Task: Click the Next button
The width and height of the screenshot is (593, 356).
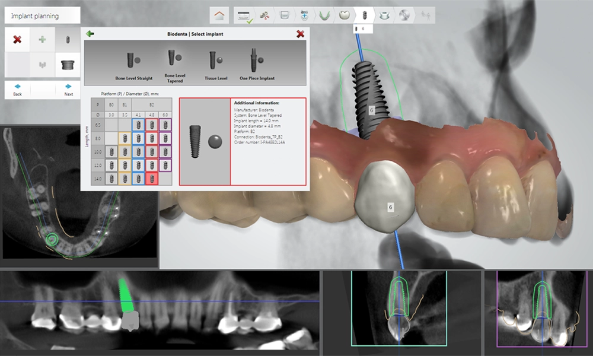Action: [x=68, y=90]
